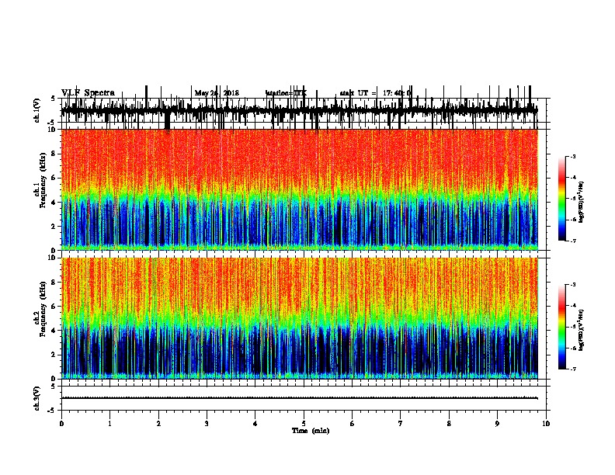
Task: Click the ch.2 color scale bar
Action: (562, 327)
